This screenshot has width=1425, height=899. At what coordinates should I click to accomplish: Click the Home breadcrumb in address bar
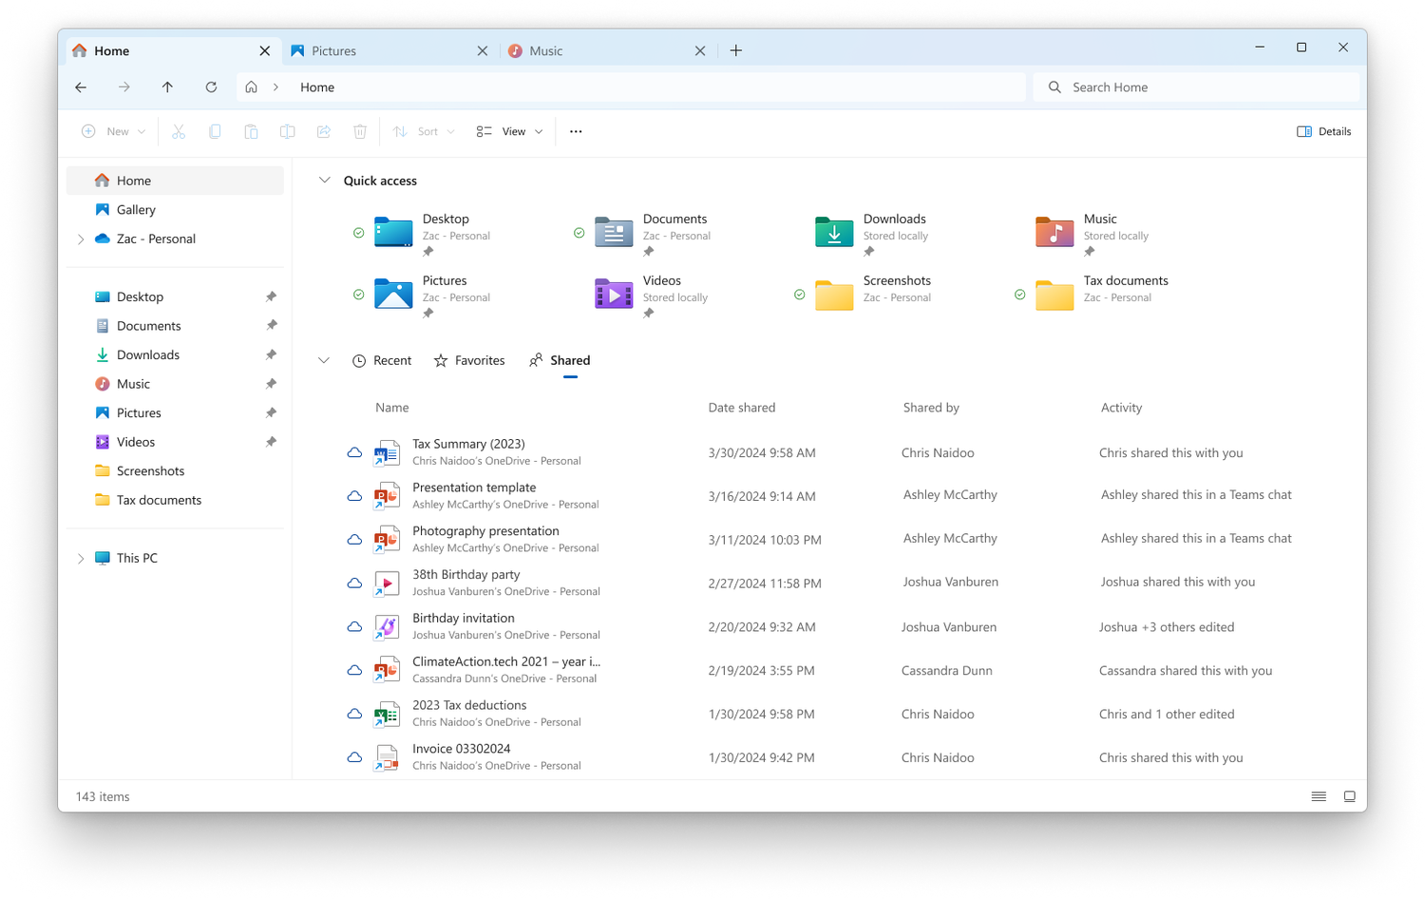(317, 87)
